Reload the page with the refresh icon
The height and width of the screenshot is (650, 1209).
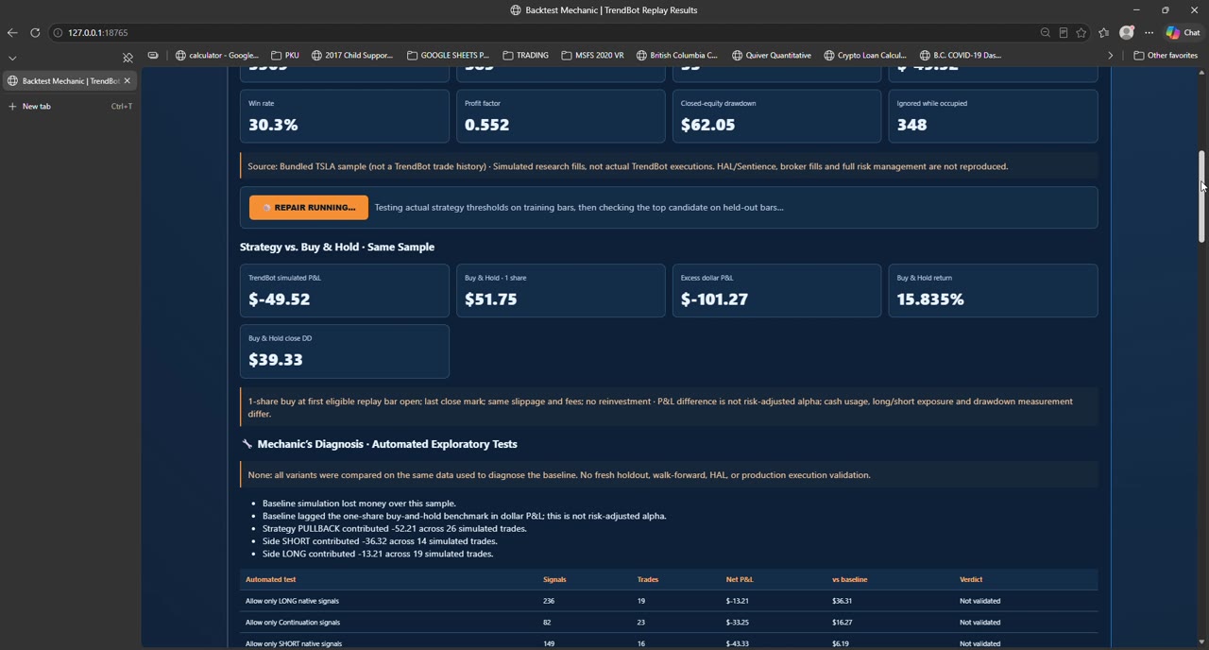pyautogui.click(x=35, y=32)
